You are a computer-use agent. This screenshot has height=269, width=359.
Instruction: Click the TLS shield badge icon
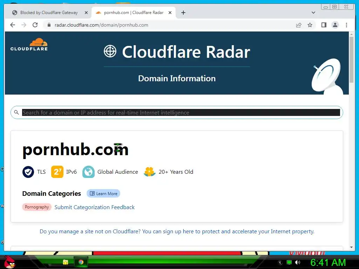coord(28,172)
